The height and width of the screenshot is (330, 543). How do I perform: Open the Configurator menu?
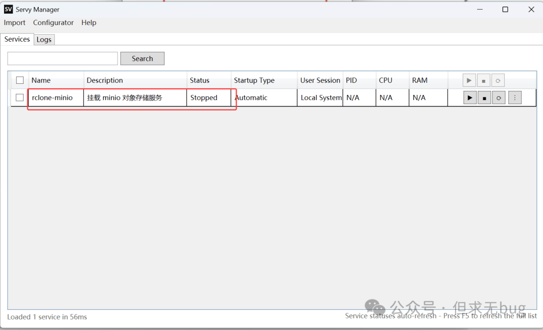53,23
